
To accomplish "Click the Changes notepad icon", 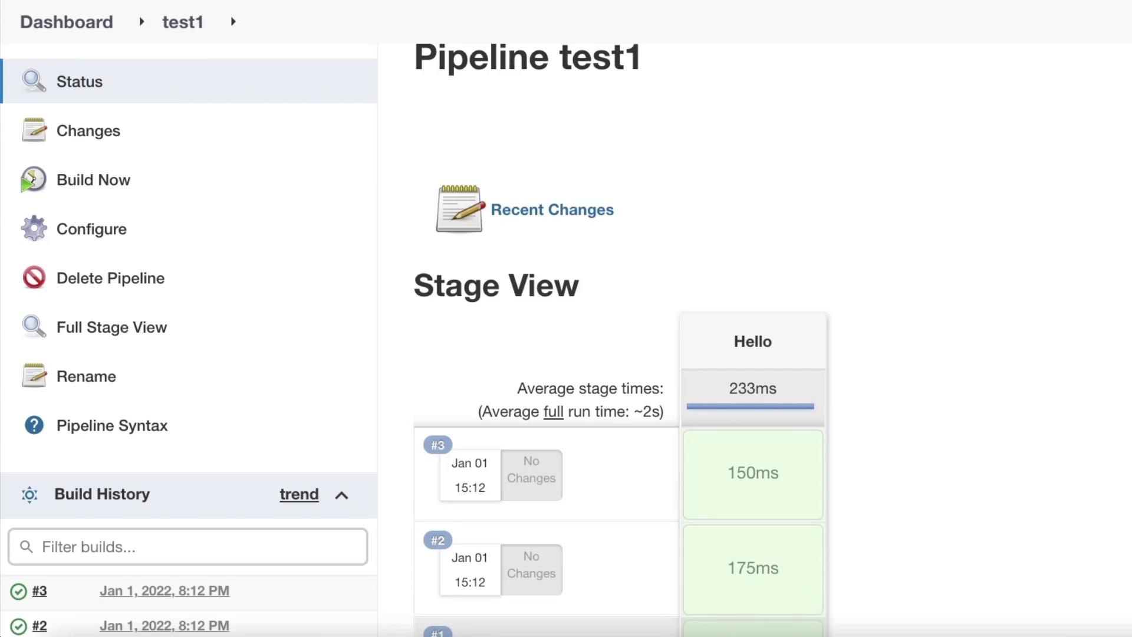I will [x=34, y=130].
